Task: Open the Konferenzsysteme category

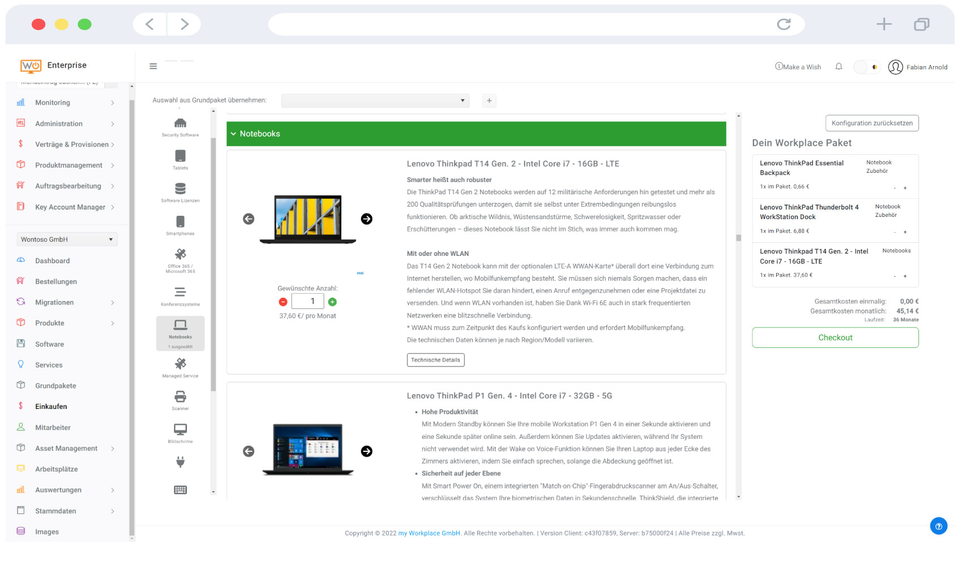Action: (x=180, y=292)
